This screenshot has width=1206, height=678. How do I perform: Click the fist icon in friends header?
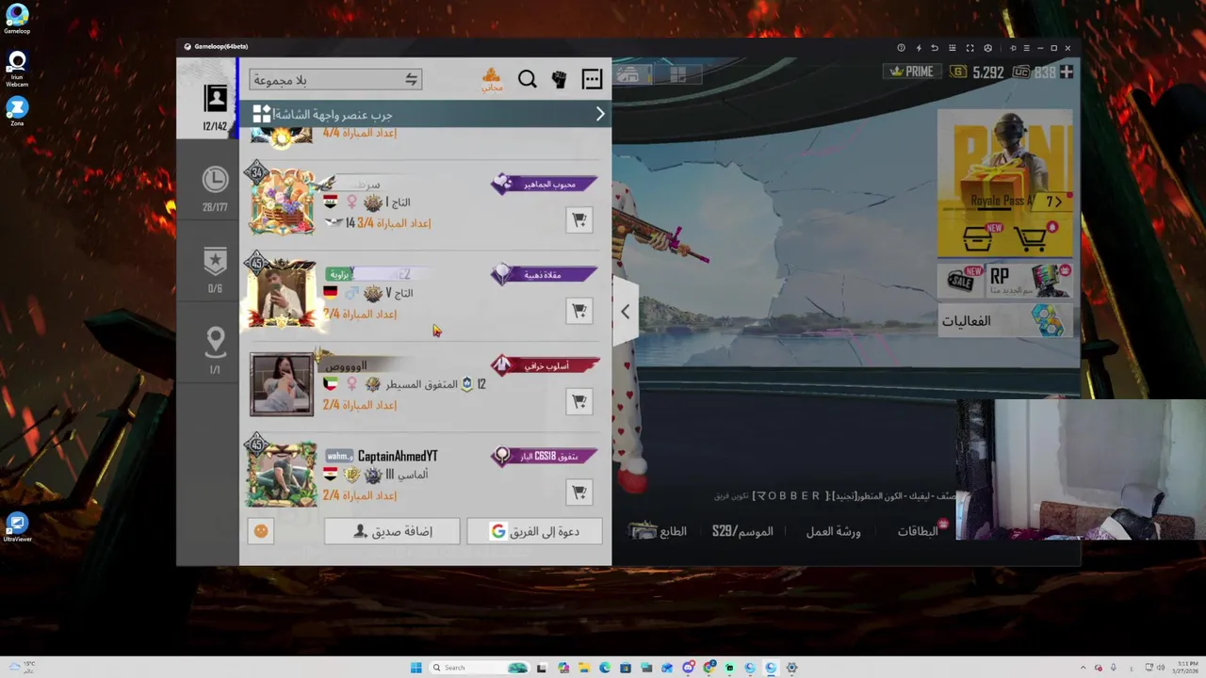click(x=560, y=80)
